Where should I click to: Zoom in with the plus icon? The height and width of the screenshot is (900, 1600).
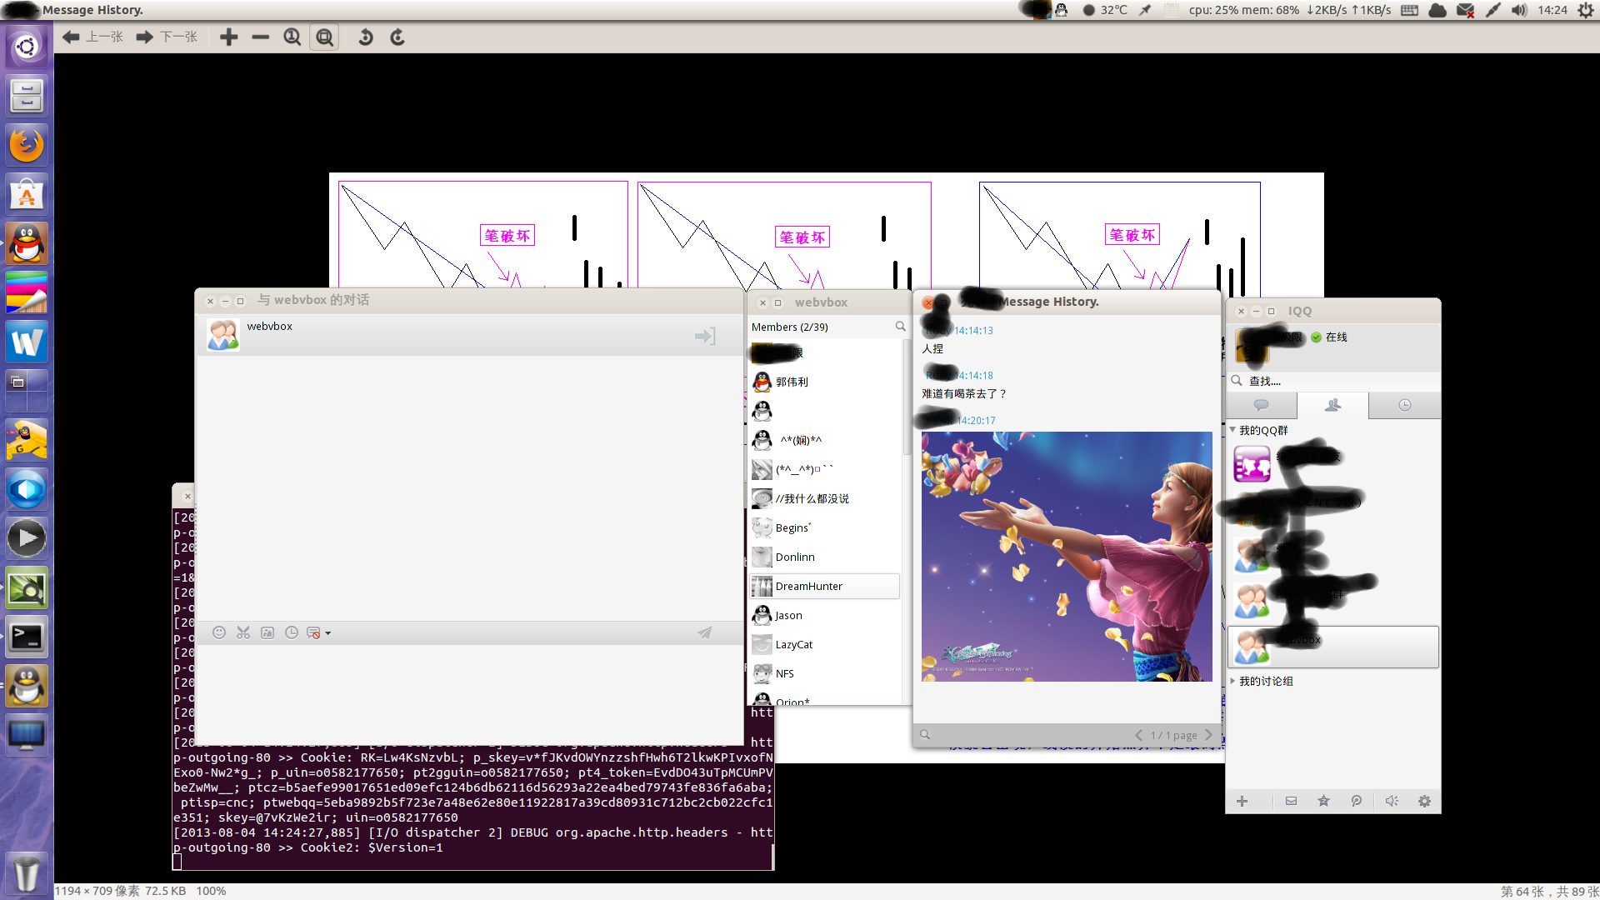point(228,37)
